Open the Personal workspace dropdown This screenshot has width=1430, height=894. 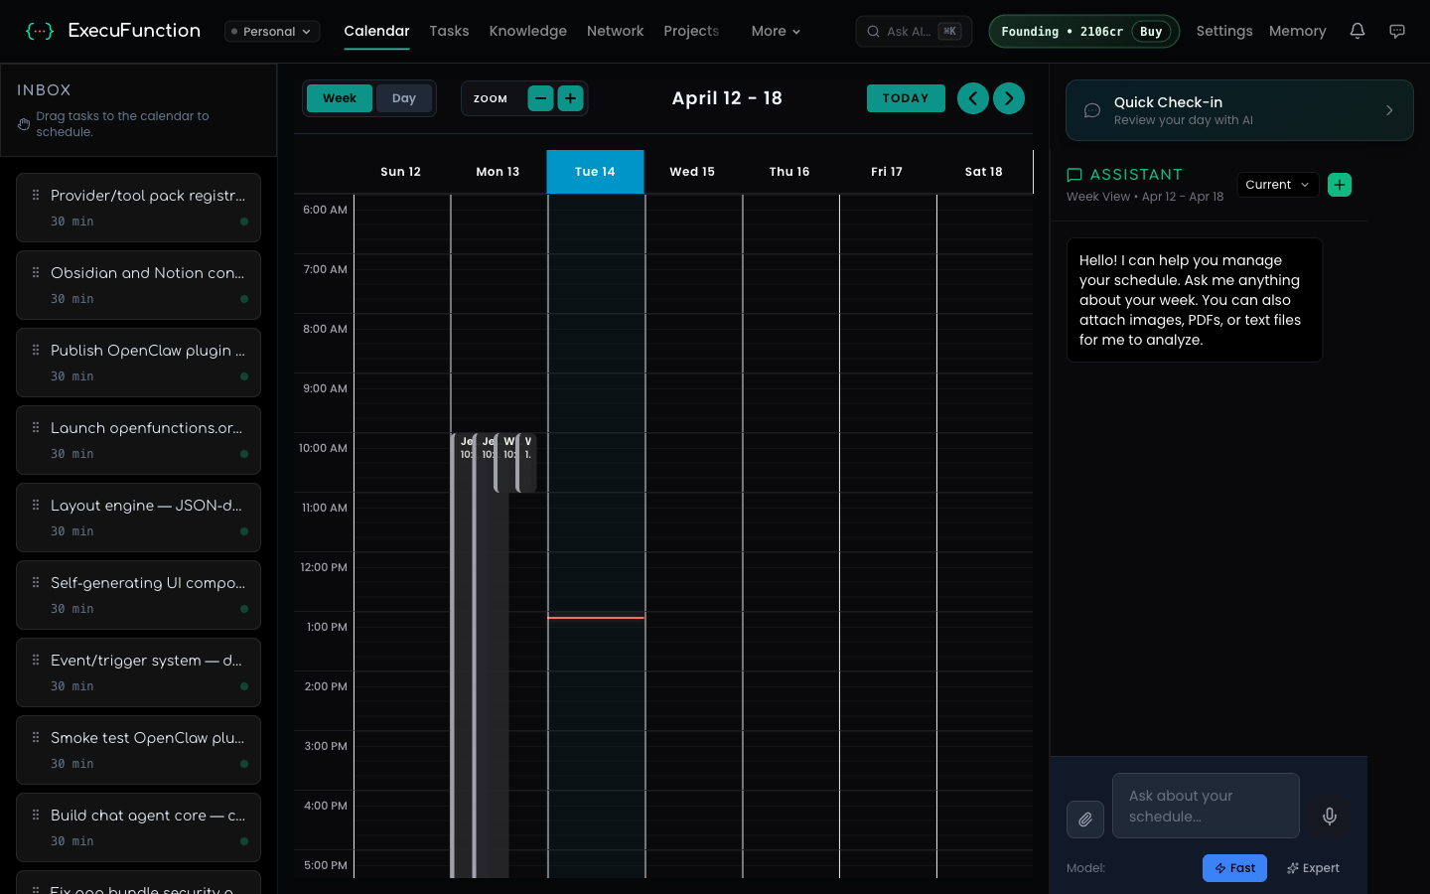coord(271,31)
